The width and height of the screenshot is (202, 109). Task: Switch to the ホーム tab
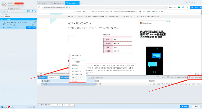pyautogui.click(x=43, y=3)
